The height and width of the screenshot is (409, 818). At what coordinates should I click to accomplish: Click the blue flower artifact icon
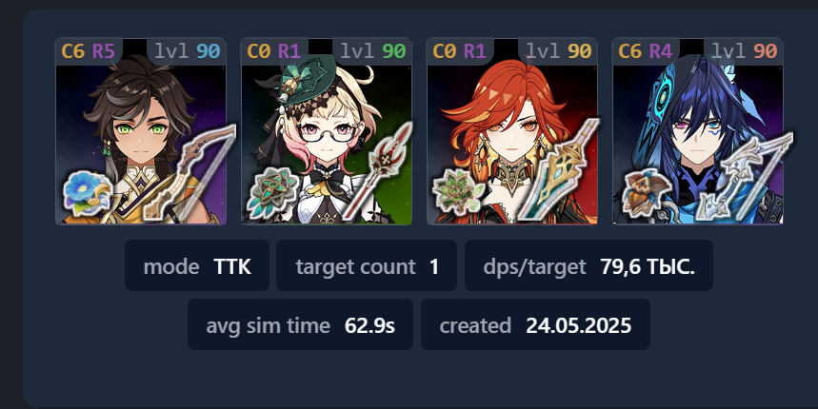(88, 191)
